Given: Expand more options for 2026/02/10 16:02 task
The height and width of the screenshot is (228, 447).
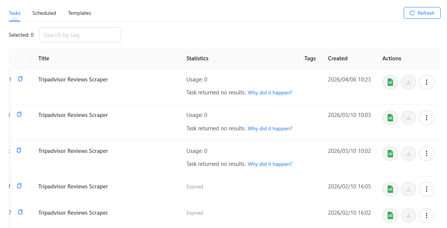Looking at the screenshot, I should [x=426, y=215].
